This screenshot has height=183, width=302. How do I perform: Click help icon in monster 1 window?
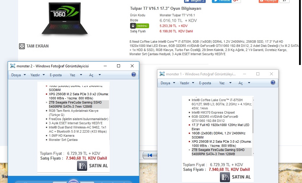click(273, 83)
